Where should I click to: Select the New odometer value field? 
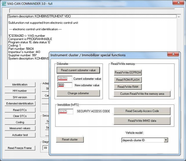tap(65, 85)
